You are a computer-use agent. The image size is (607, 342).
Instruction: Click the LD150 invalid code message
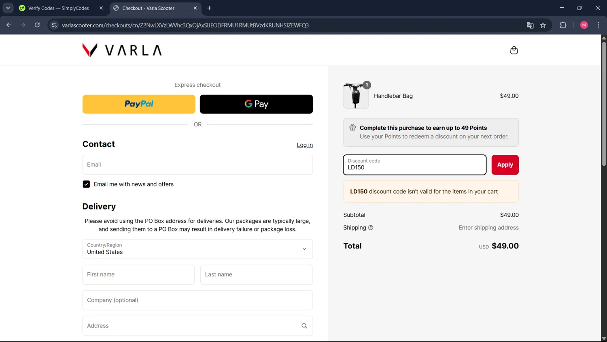pos(431,192)
